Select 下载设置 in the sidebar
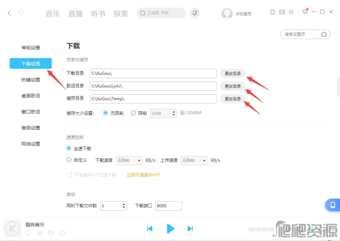The height and width of the screenshot is (241, 340). click(x=31, y=64)
